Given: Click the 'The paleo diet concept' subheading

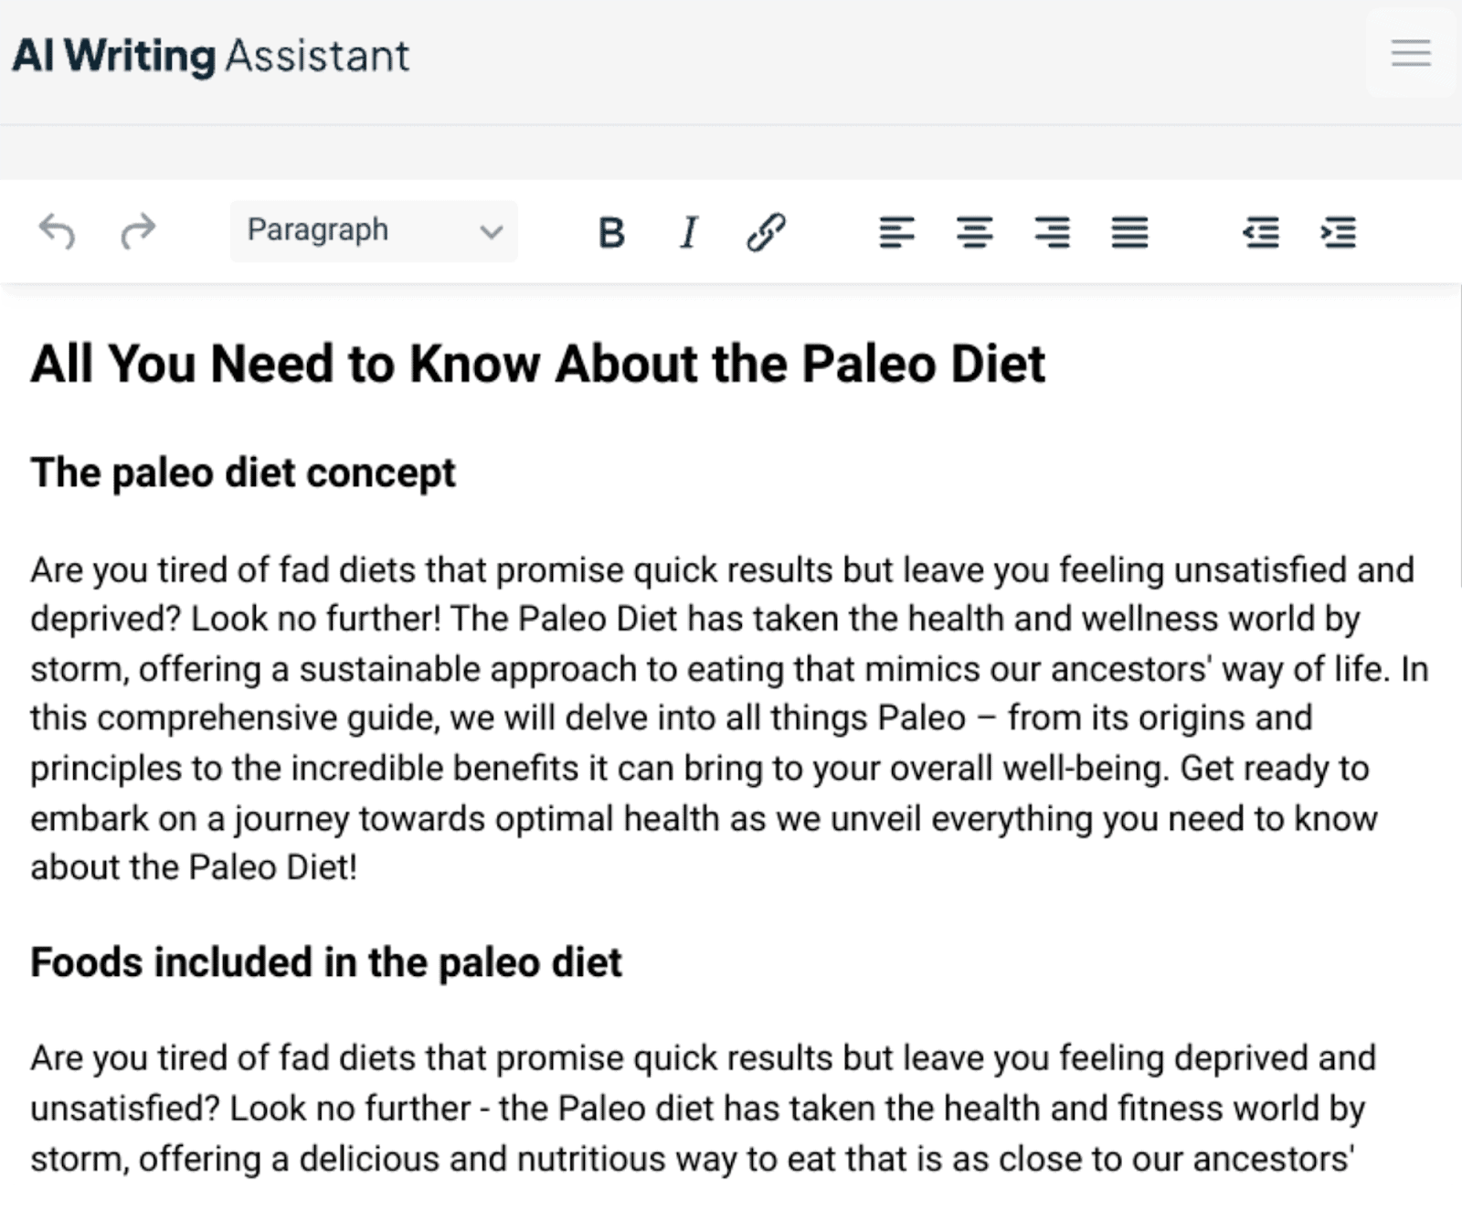Looking at the screenshot, I should coord(243,473).
